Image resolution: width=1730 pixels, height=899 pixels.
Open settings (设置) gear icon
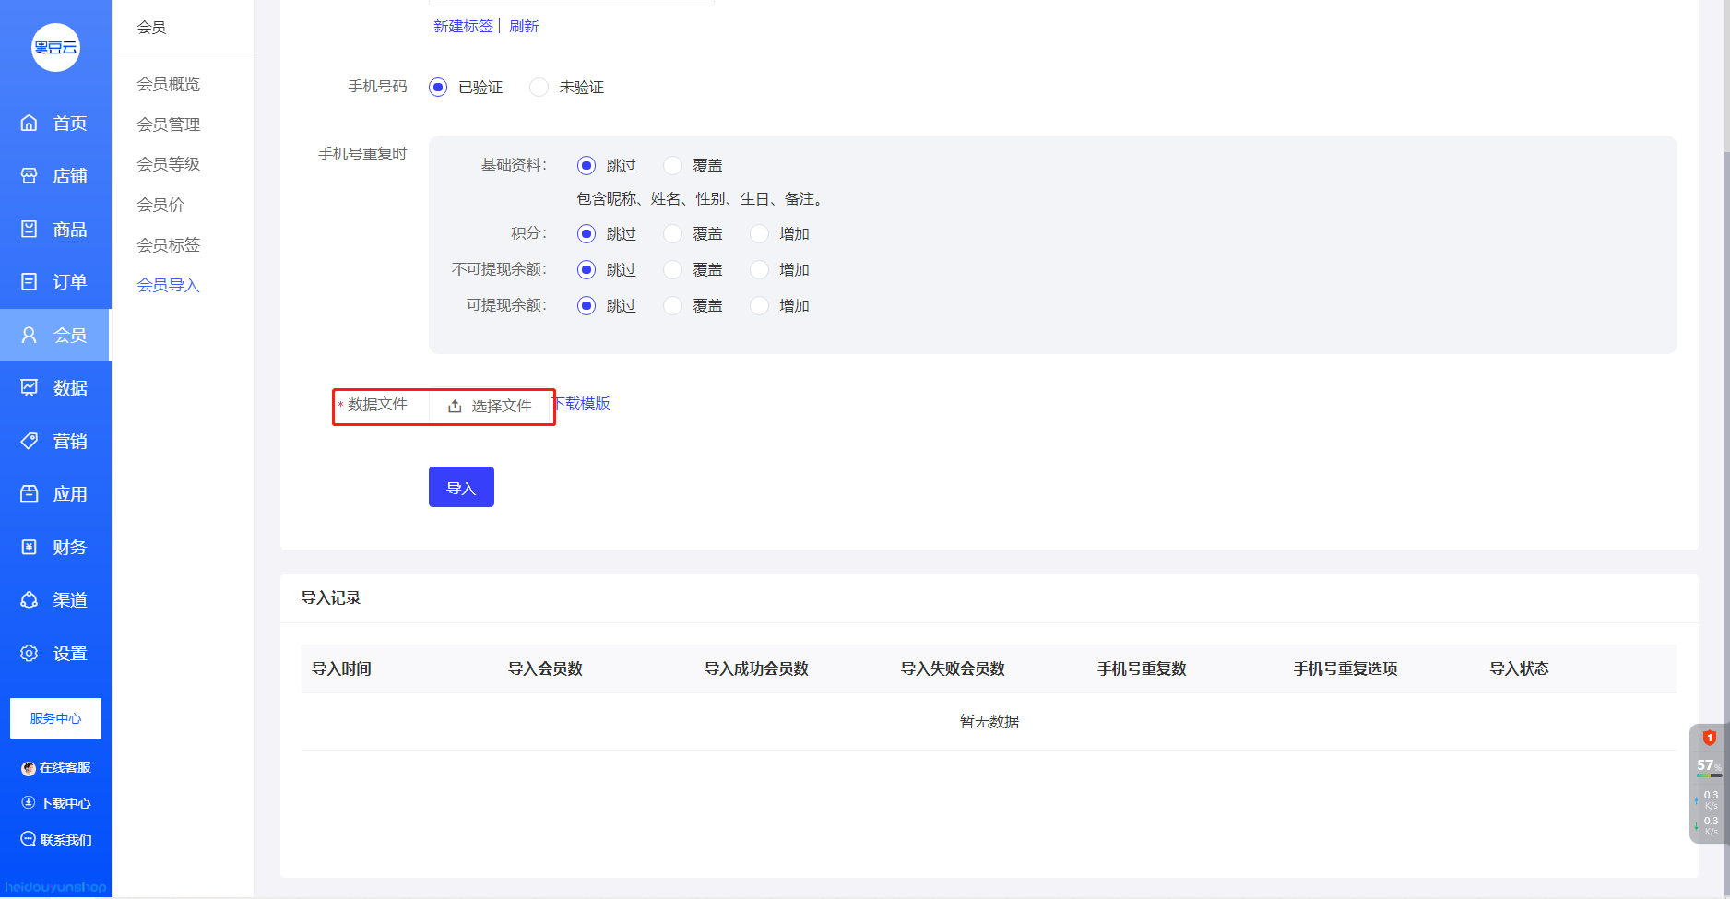(30, 653)
